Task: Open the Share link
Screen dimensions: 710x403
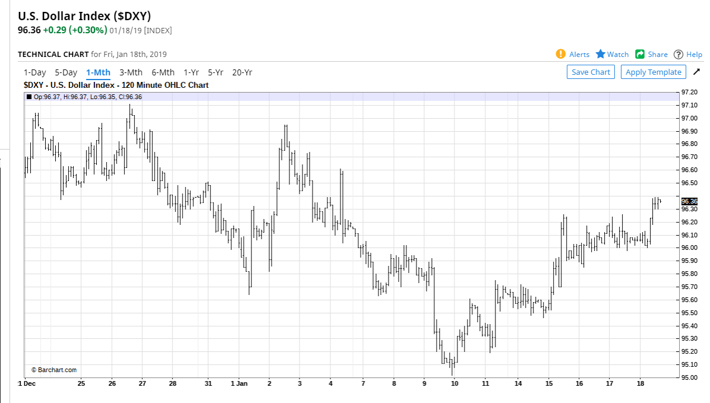Action: (658, 55)
